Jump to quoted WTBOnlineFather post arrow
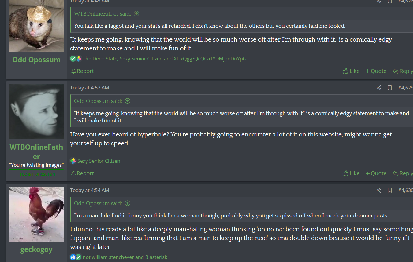 [137, 14]
